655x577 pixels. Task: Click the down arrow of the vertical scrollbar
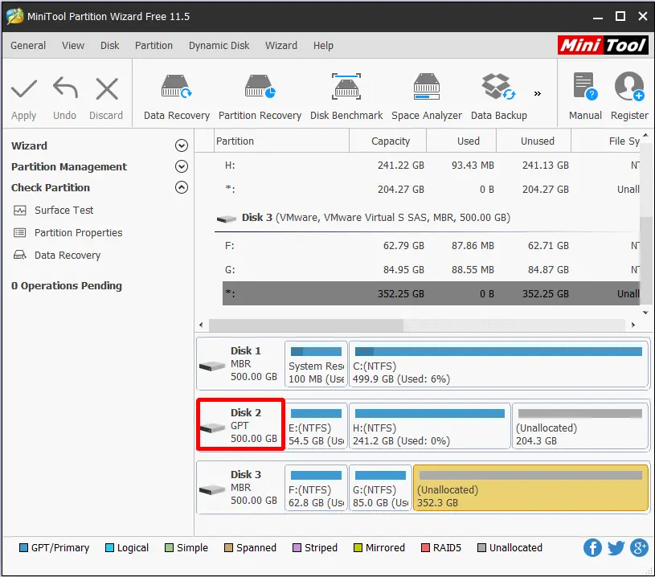645,313
